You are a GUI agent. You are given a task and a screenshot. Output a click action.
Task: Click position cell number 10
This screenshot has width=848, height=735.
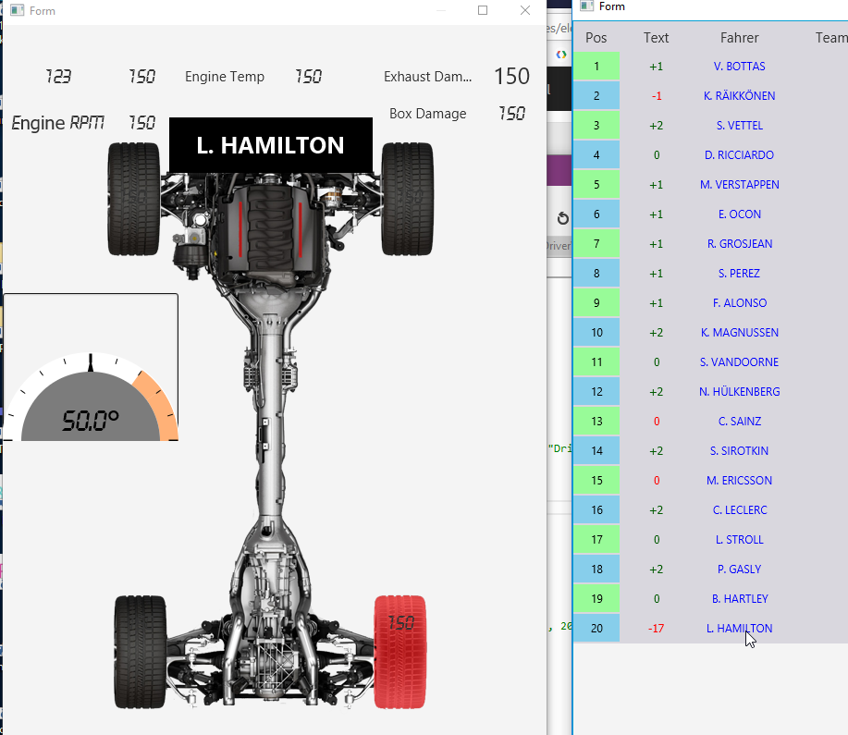(x=596, y=333)
